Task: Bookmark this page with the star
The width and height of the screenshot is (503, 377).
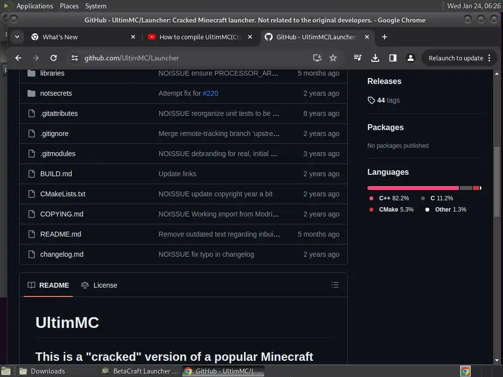Action: tap(333, 58)
